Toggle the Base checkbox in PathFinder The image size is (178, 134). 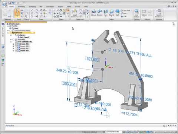[10, 28]
